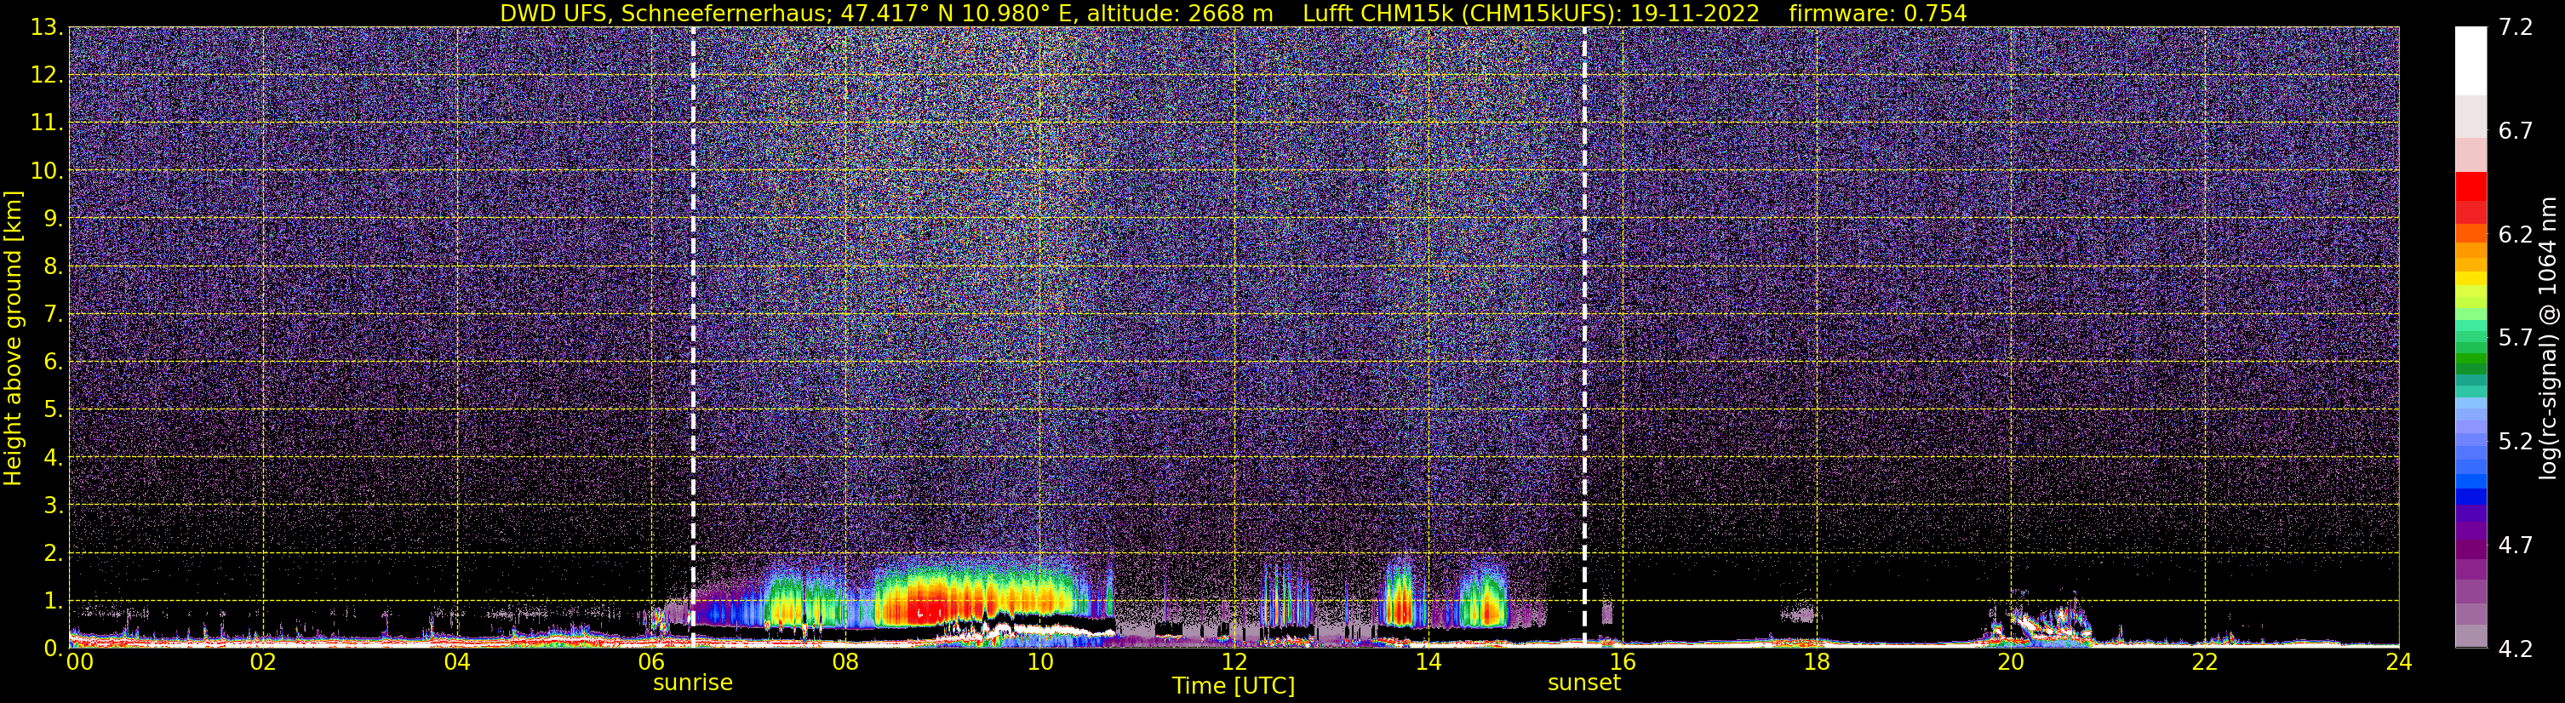Click the 'Time [UTC]' axis label

coord(1234,686)
